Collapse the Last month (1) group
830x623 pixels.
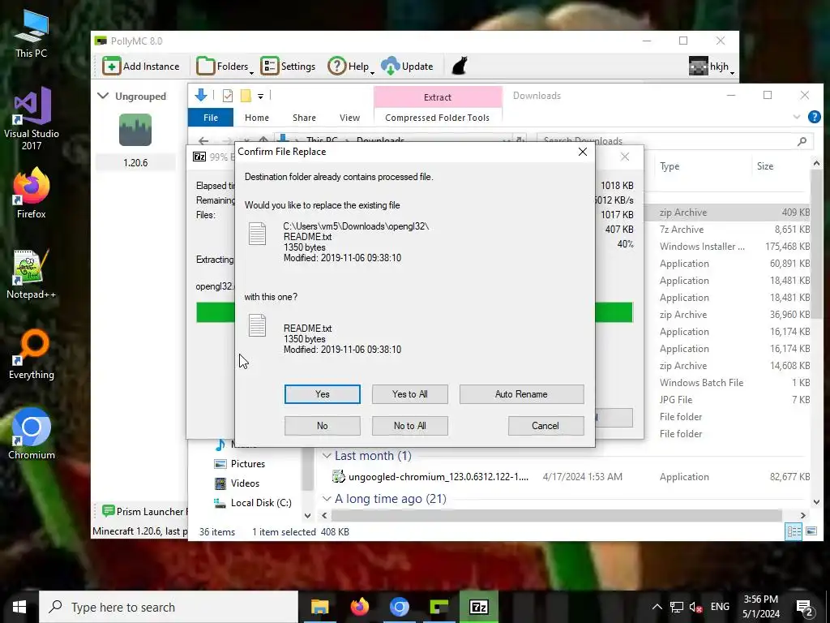pyautogui.click(x=327, y=456)
